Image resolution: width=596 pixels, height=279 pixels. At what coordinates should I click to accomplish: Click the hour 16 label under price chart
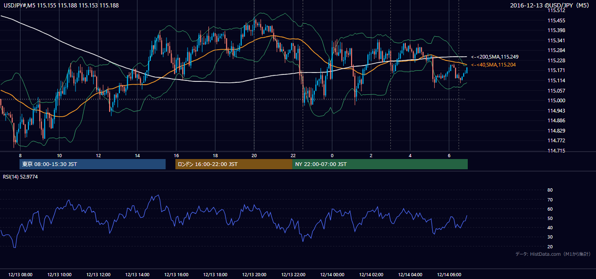pyautogui.click(x=176, y=155)
